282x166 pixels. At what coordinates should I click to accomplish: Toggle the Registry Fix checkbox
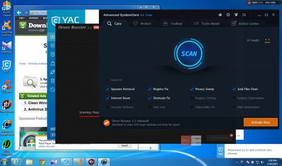click(149, 89)
